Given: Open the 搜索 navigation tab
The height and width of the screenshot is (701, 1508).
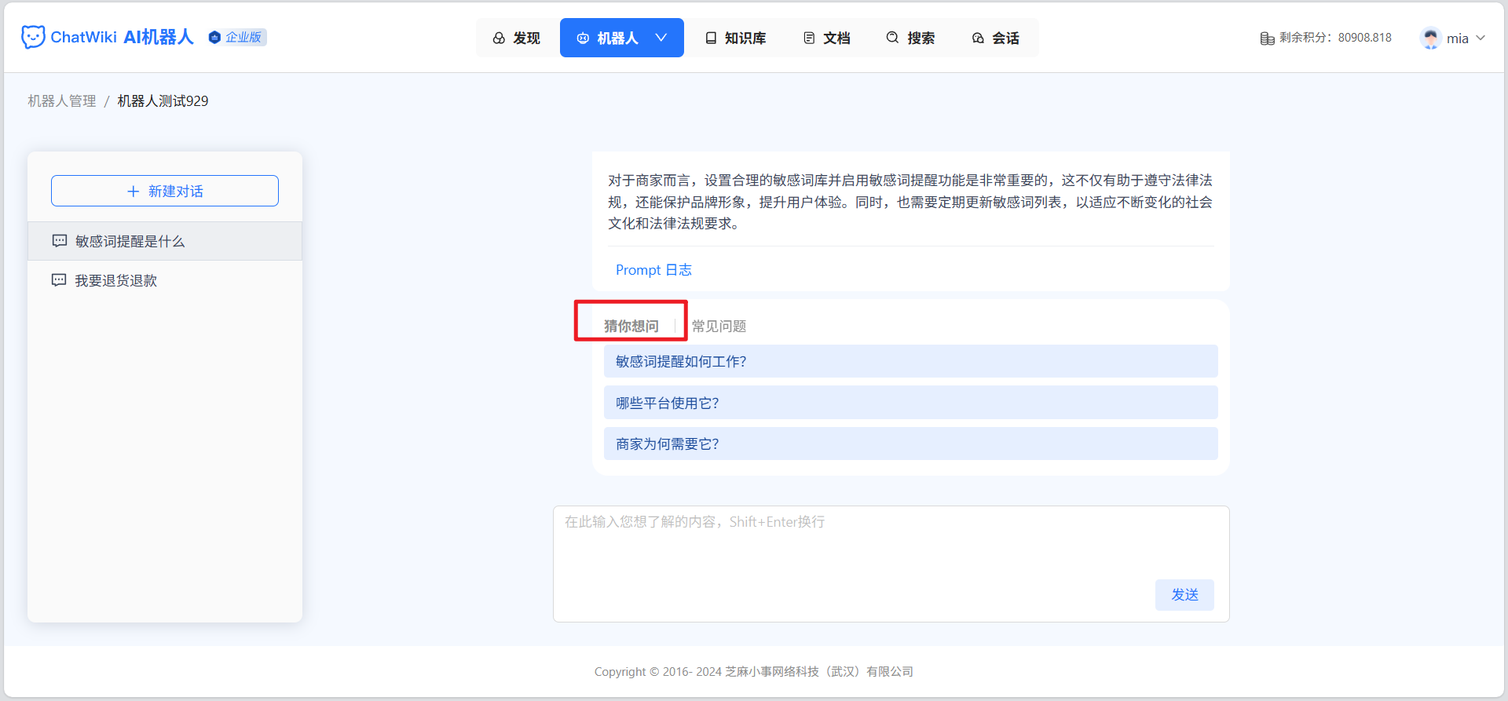Looking at the screenshot, I should pyautogui.click(x=911, y=38).
